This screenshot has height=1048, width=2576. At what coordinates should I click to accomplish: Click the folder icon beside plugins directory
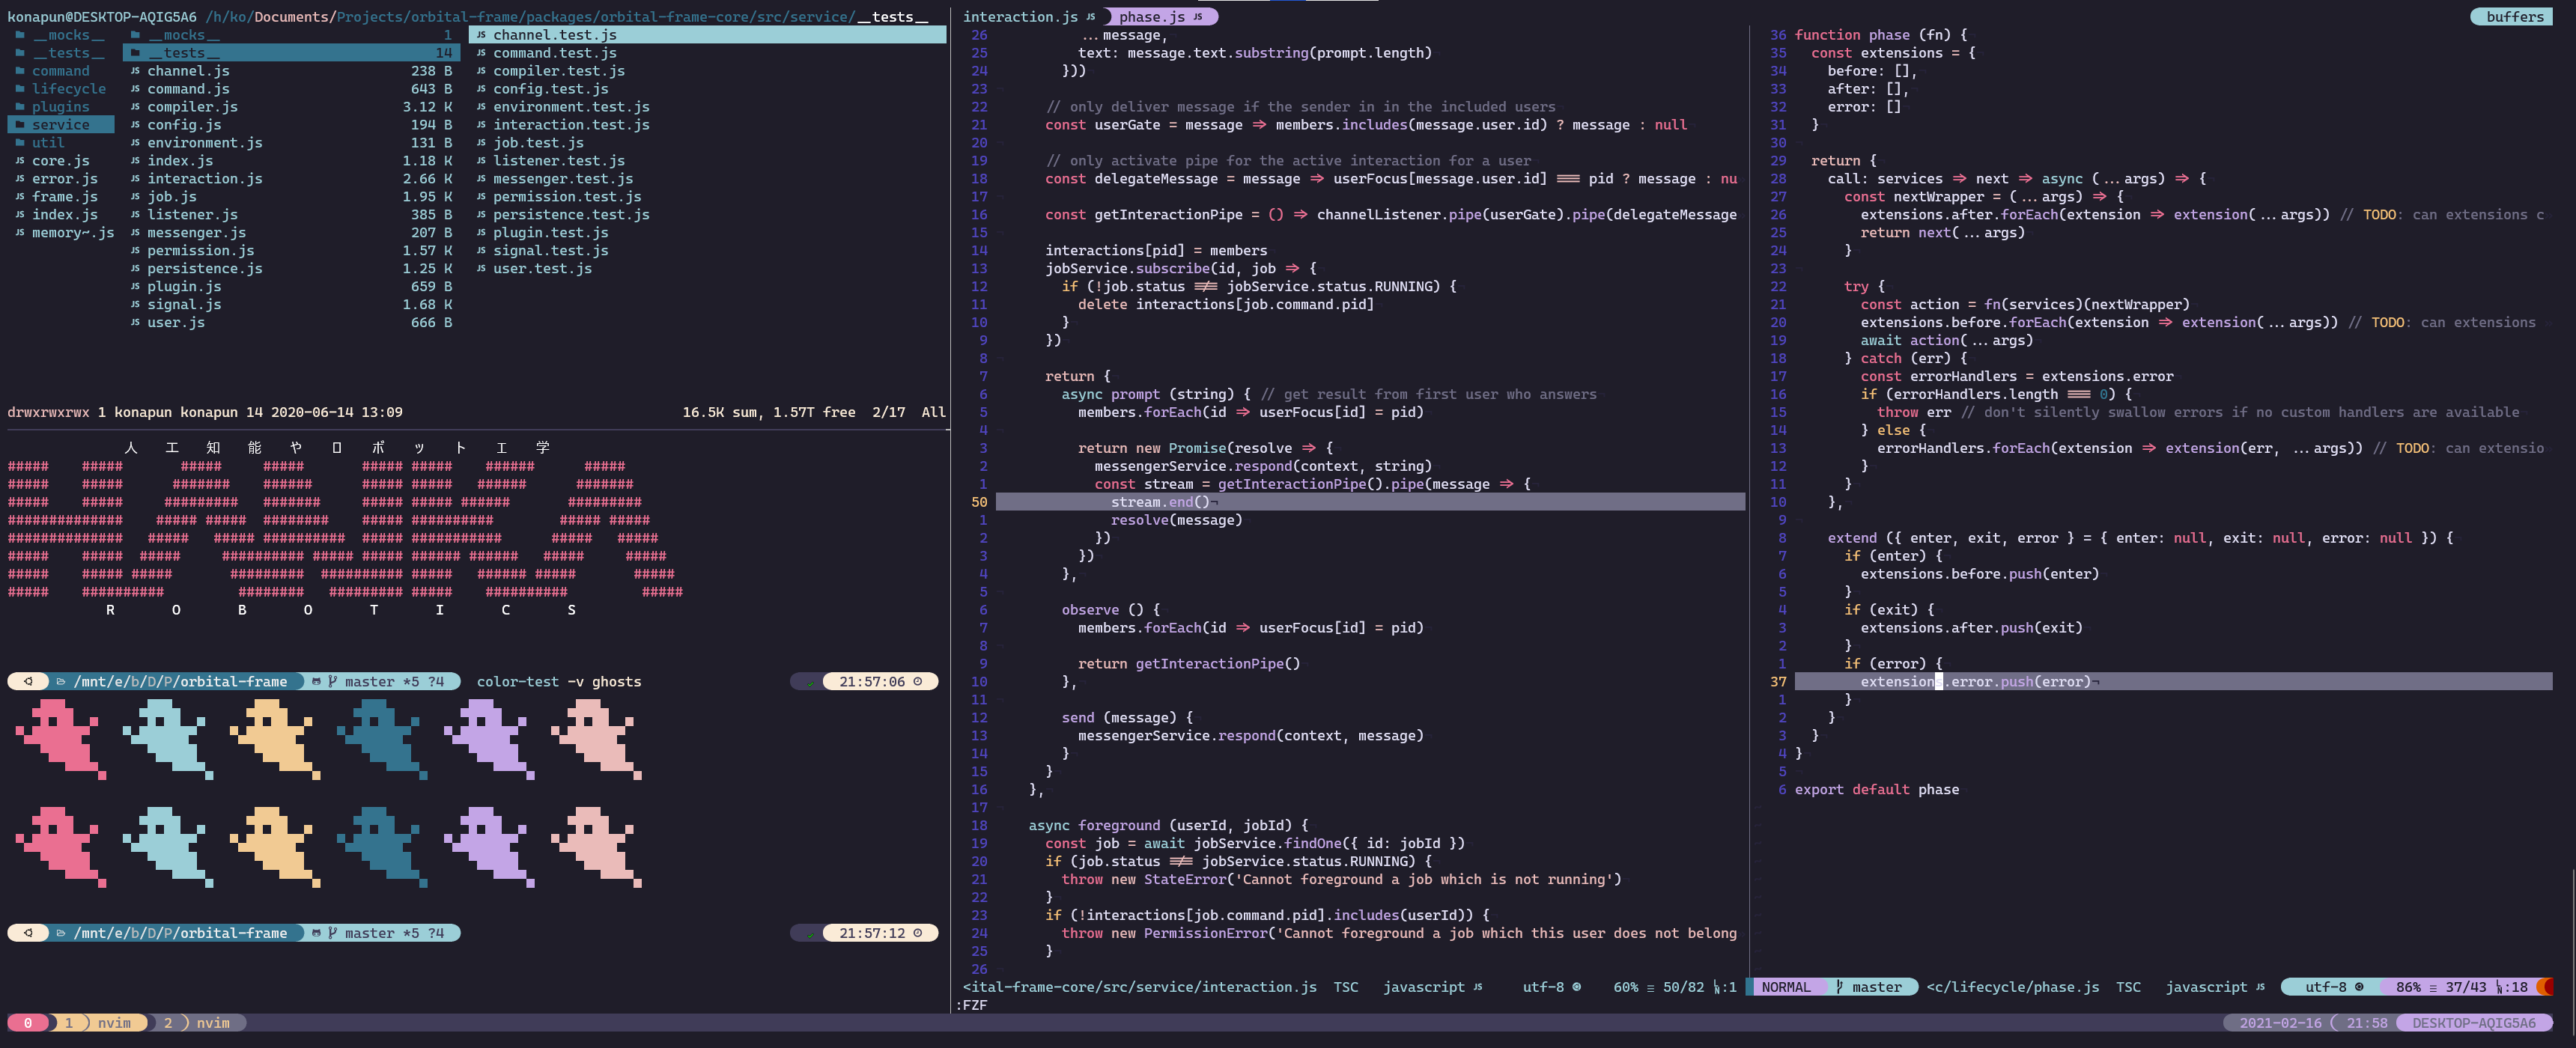(20, 107)
